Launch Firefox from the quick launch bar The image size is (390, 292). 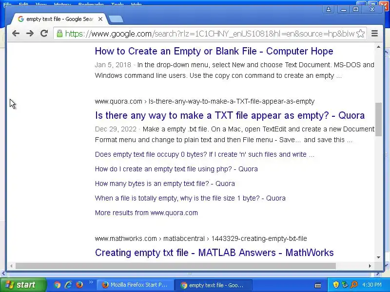(x=79, y=285)
